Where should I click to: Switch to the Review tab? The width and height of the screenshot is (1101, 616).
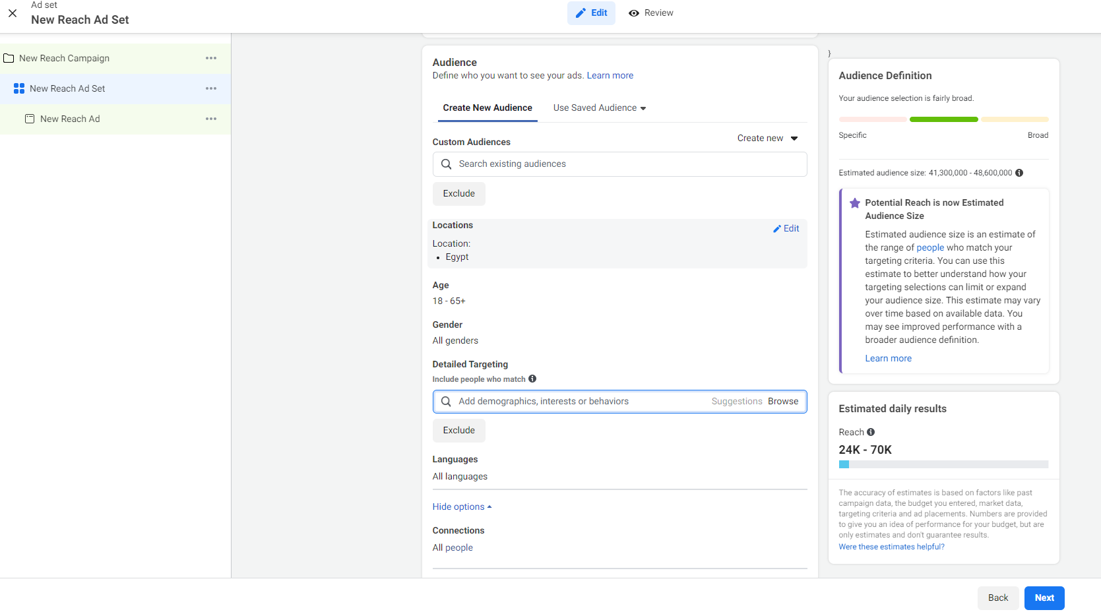pyautogui.click(x=651, y=13)
